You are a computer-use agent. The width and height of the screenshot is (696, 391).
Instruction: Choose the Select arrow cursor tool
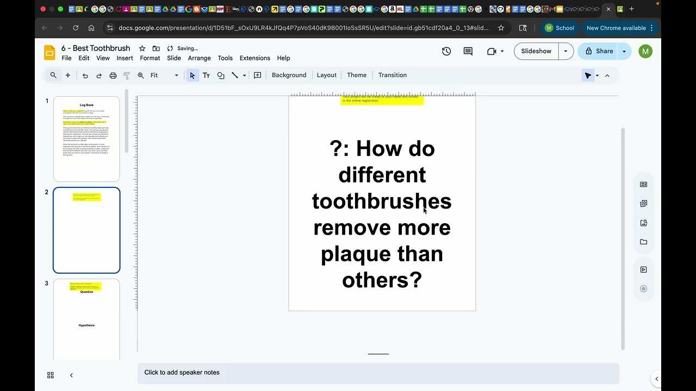click(192, 75)
